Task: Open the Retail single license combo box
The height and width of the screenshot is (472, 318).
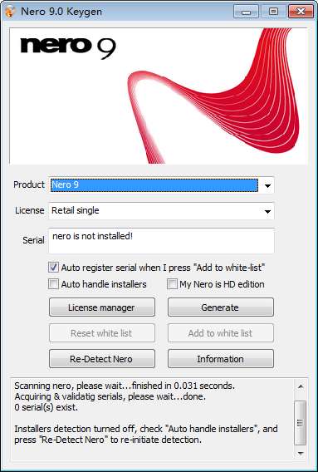Action: pos(161,211)
